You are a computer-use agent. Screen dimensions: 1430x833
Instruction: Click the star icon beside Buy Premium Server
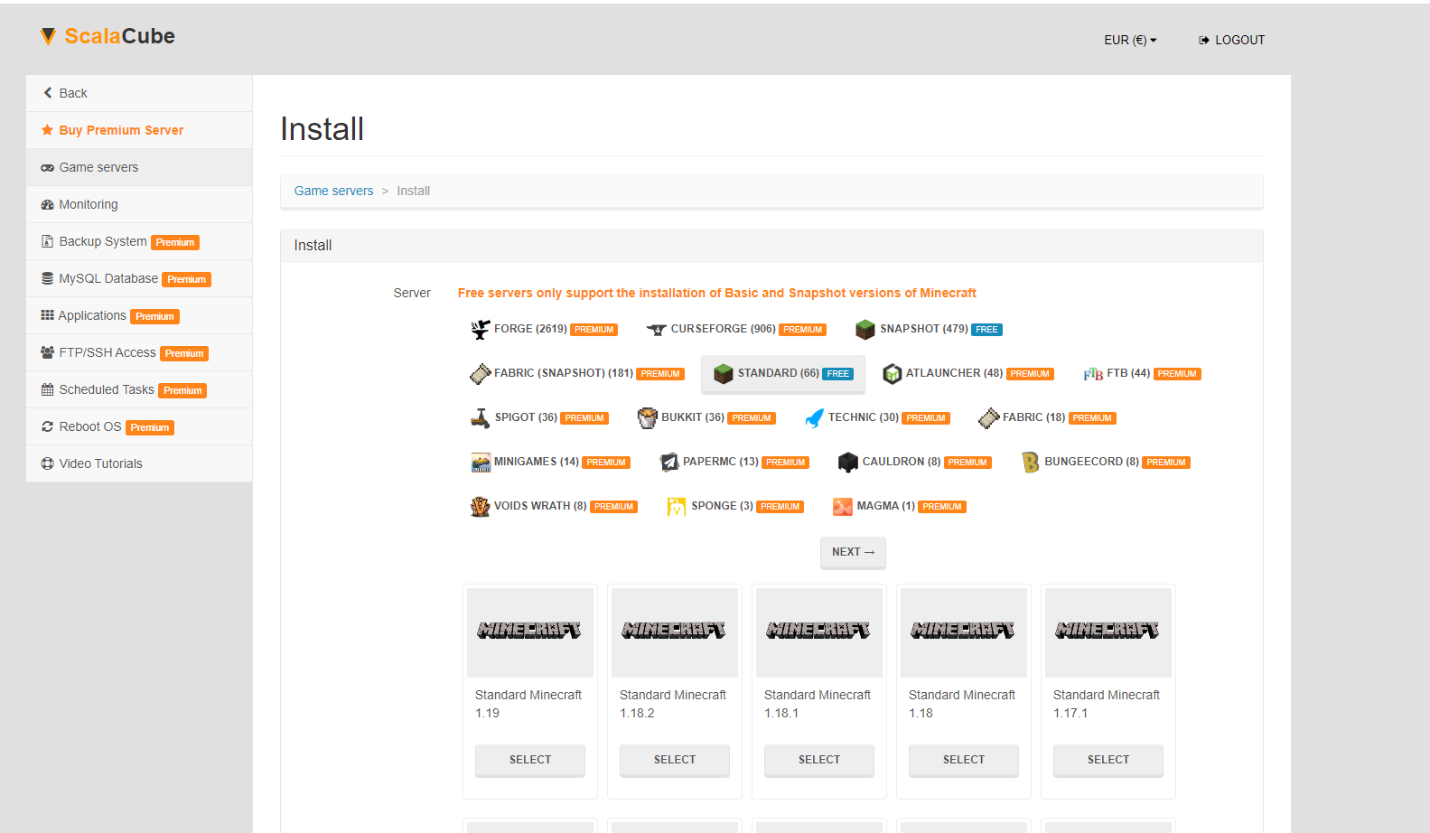pos(48,130)
